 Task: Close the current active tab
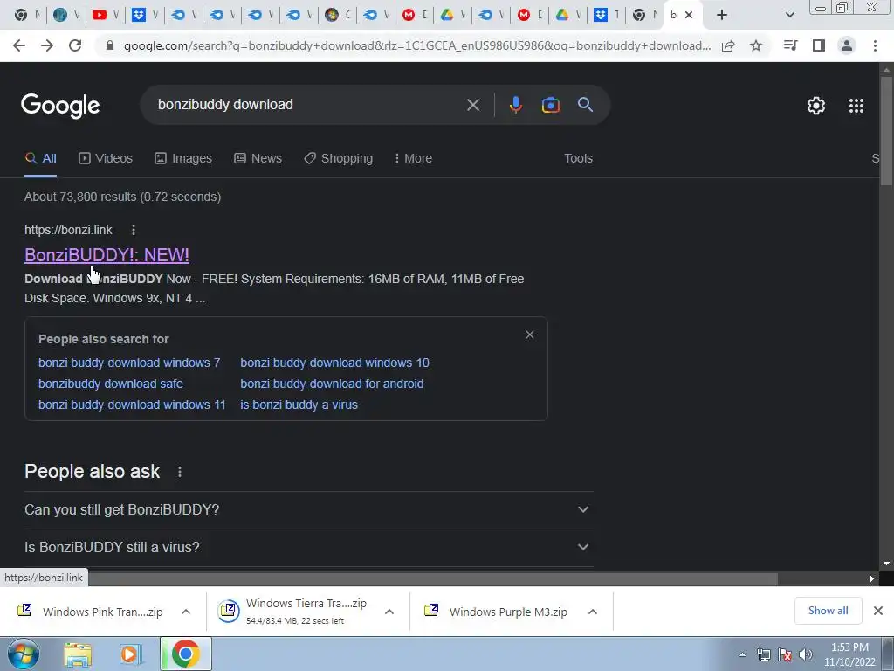[689, 15]
